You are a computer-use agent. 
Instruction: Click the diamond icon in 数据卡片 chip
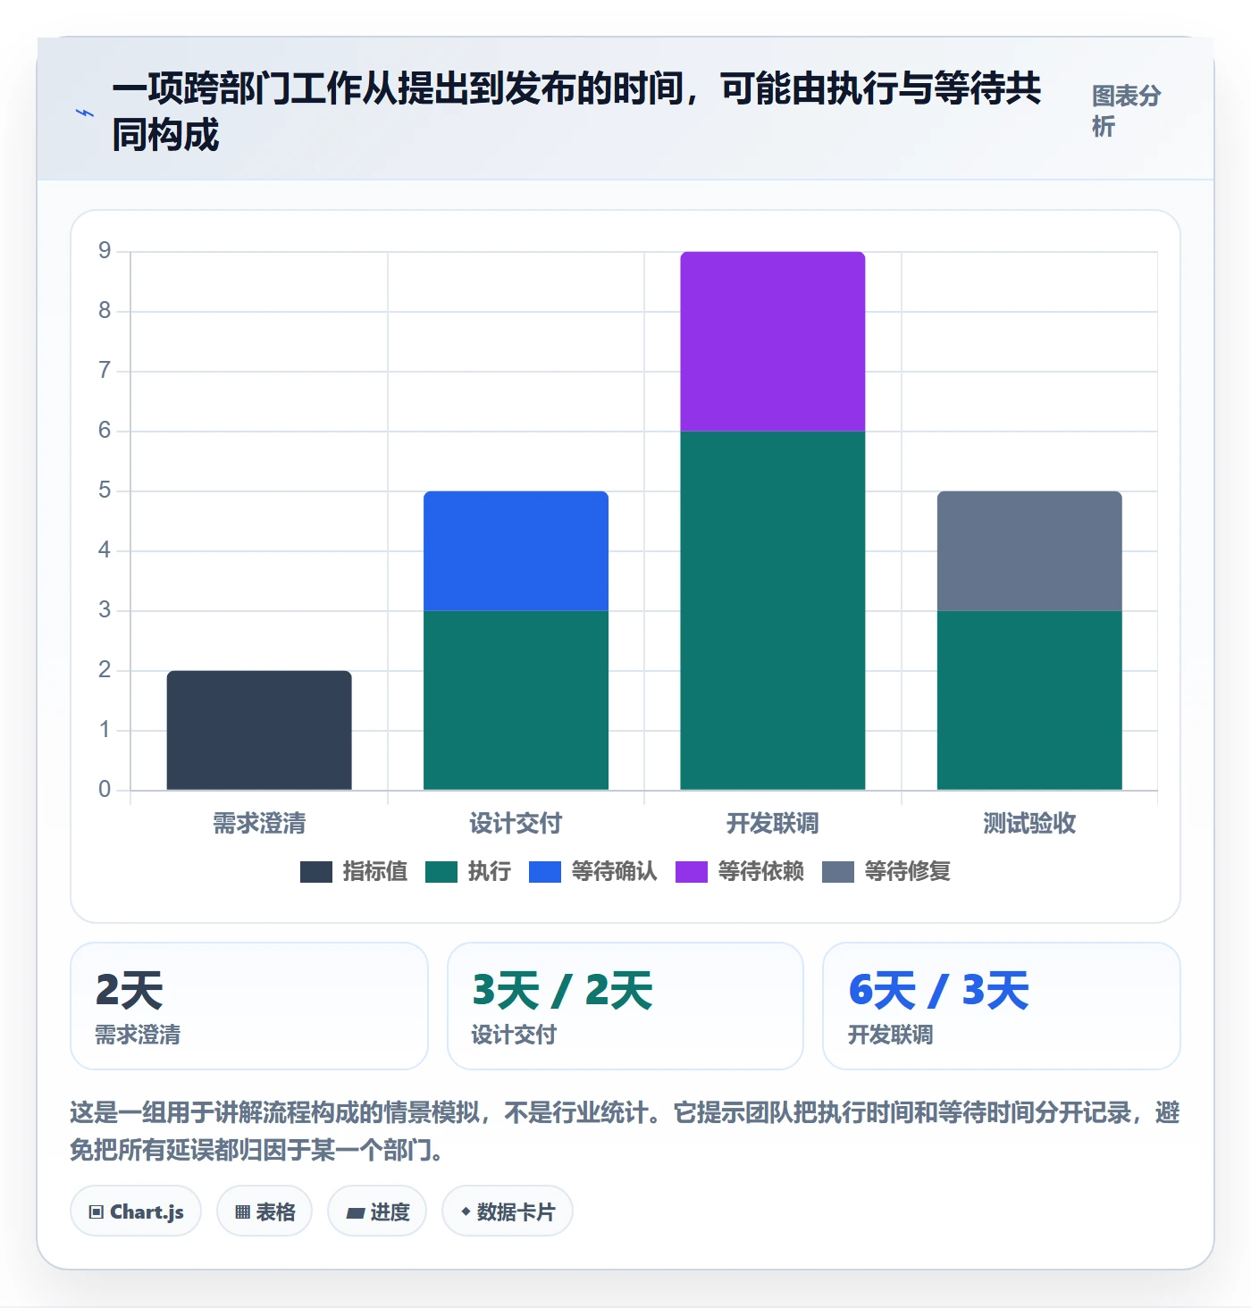pyautogui.click(x=466, y=1212)
